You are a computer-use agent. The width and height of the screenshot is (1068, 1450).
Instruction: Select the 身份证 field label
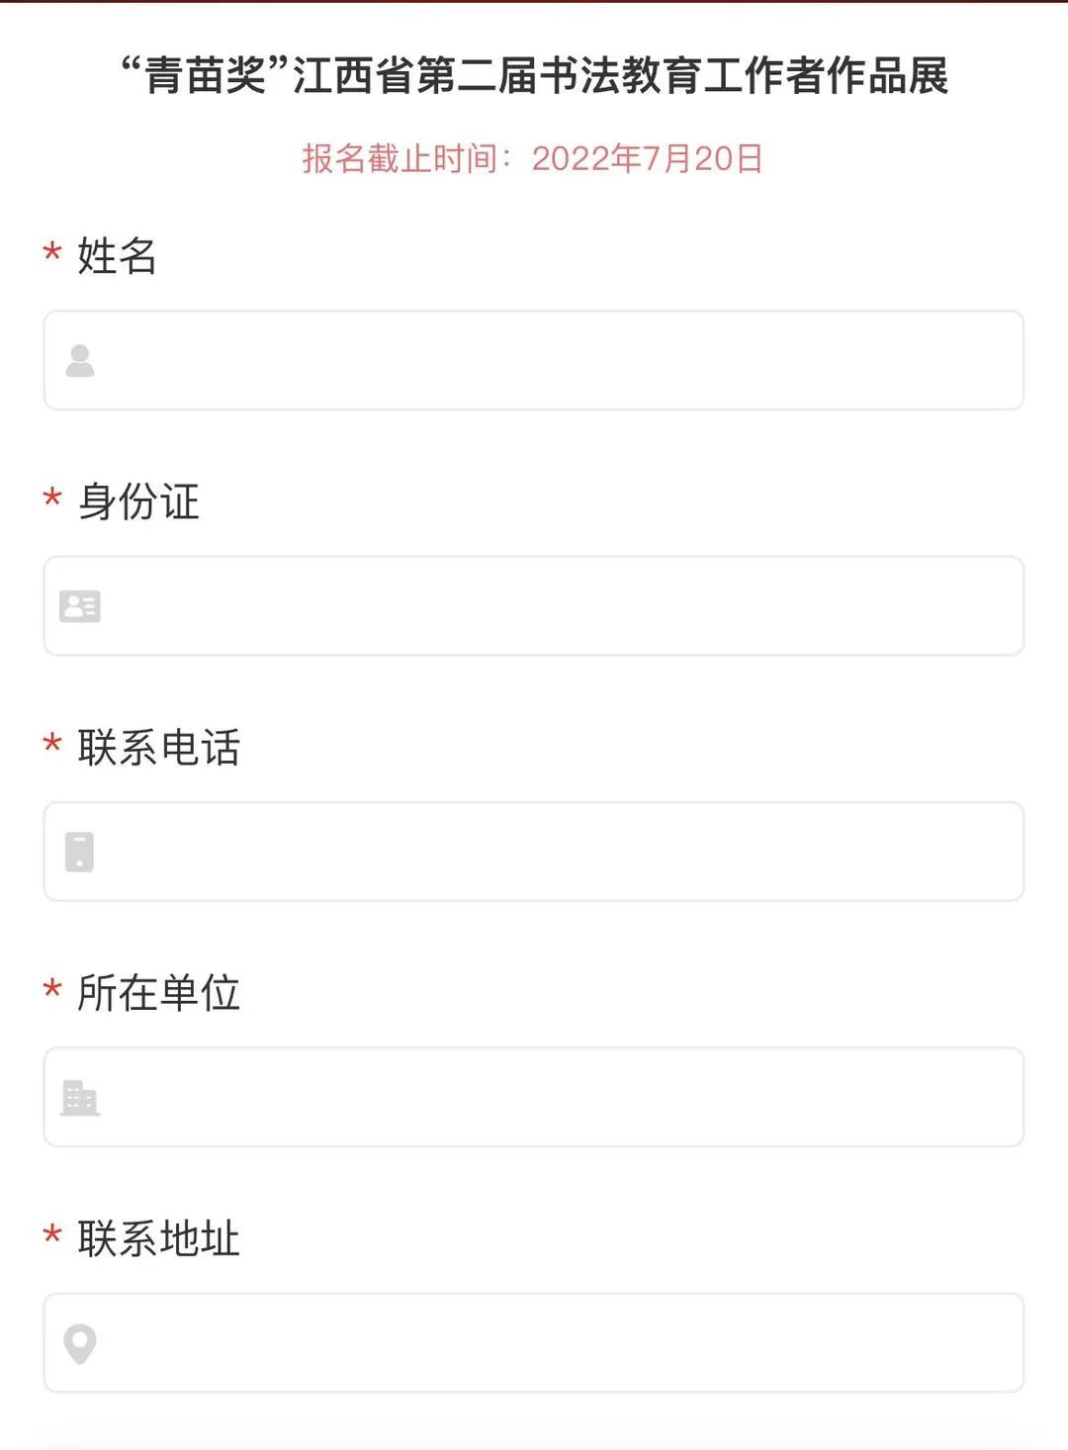[138, 501]
